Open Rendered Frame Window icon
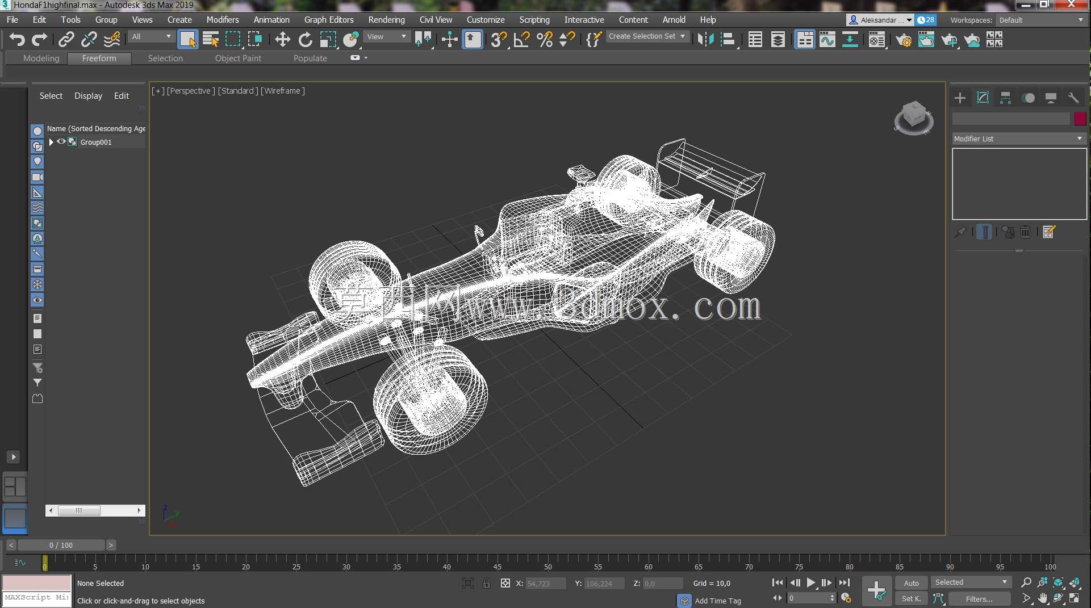 pyautogui.click(x=926, y=40)
